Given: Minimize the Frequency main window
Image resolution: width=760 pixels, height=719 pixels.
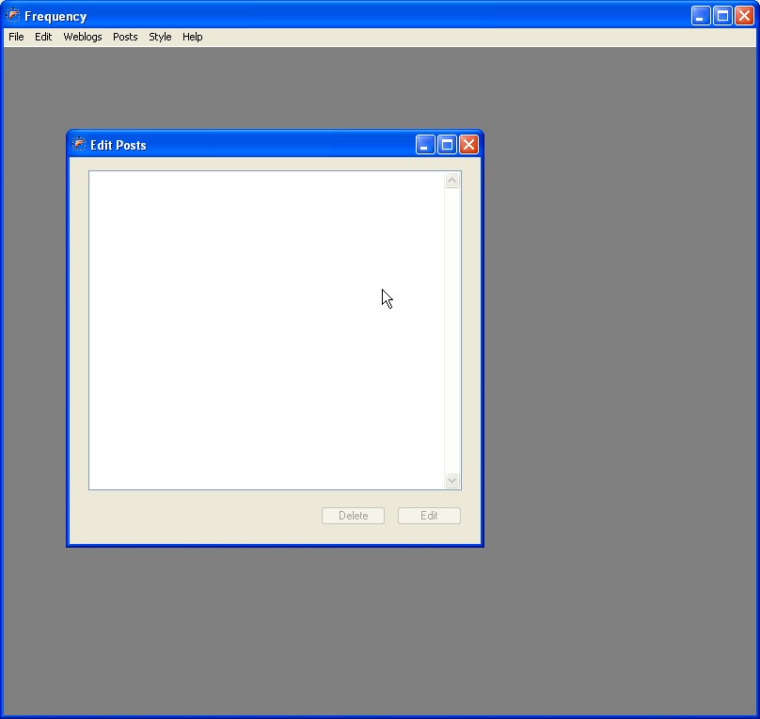Looking at the screenshot, I should [x=701, y=15].
